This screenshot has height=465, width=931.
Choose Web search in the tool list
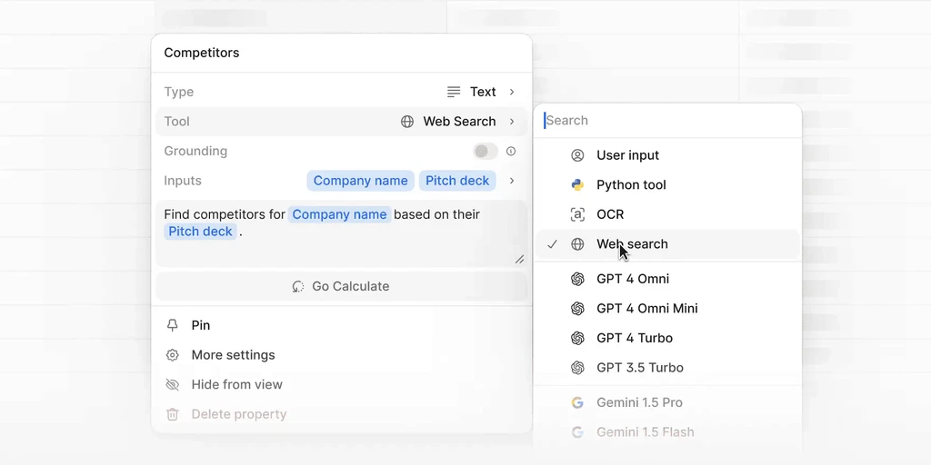(667, 244)
